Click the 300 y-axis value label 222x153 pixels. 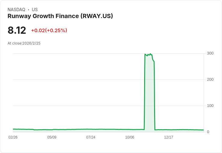click(x=210, y=53)
